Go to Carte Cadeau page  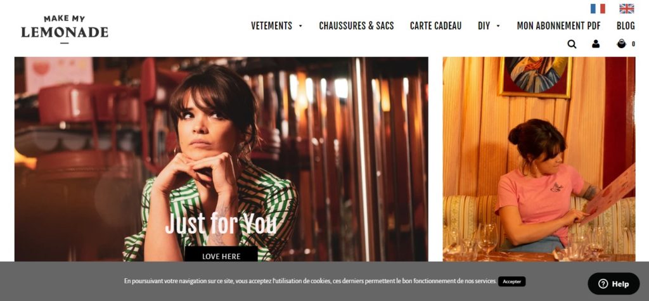click(x=435, y=26)
